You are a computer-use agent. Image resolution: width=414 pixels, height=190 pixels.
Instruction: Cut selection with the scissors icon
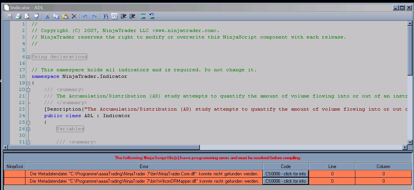pos(47,16)
